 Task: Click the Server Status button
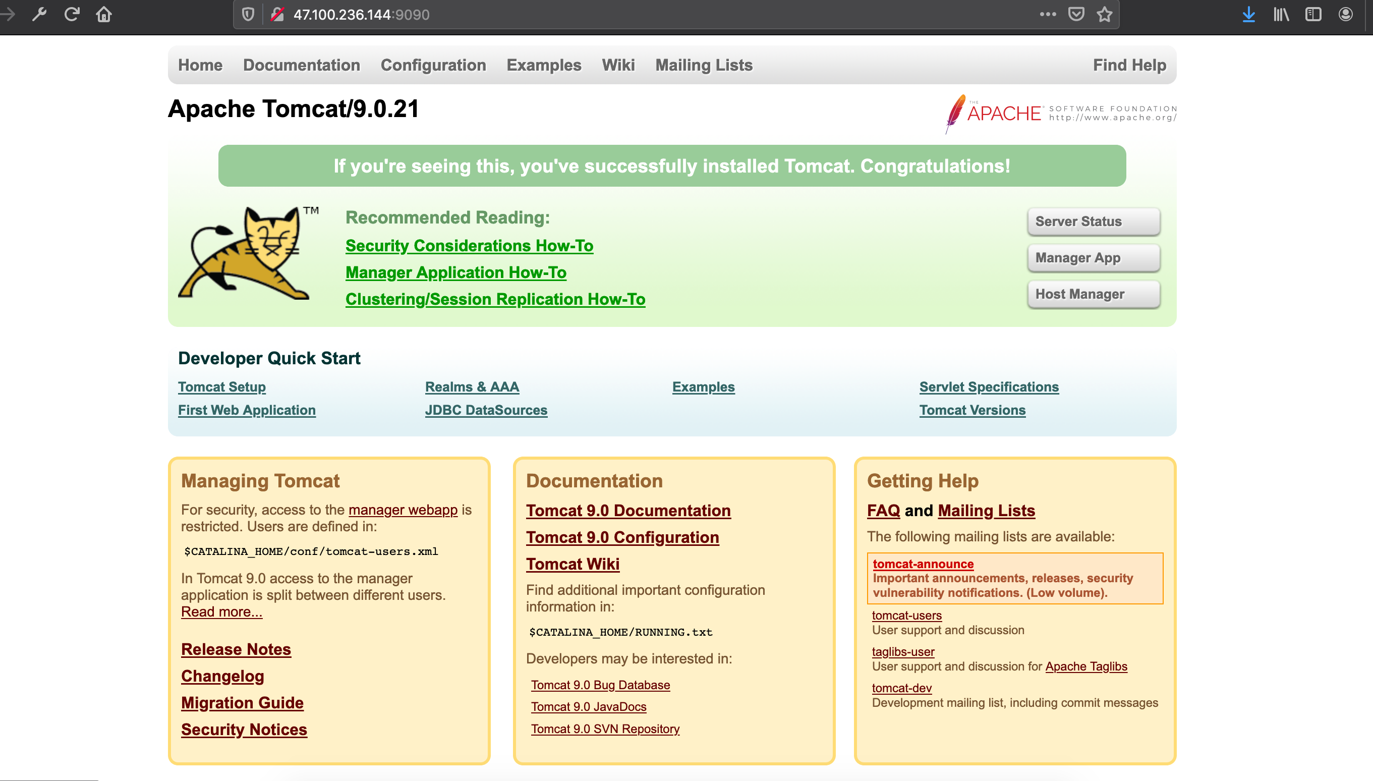[x=1094, y=221]
